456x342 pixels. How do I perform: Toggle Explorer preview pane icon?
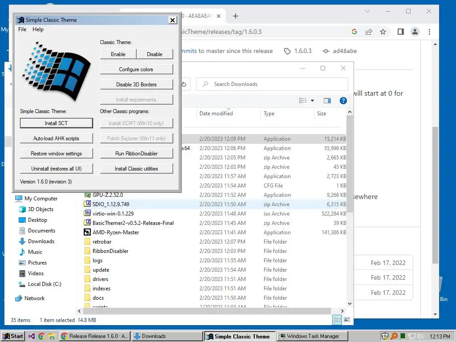[x=327, y=101]
